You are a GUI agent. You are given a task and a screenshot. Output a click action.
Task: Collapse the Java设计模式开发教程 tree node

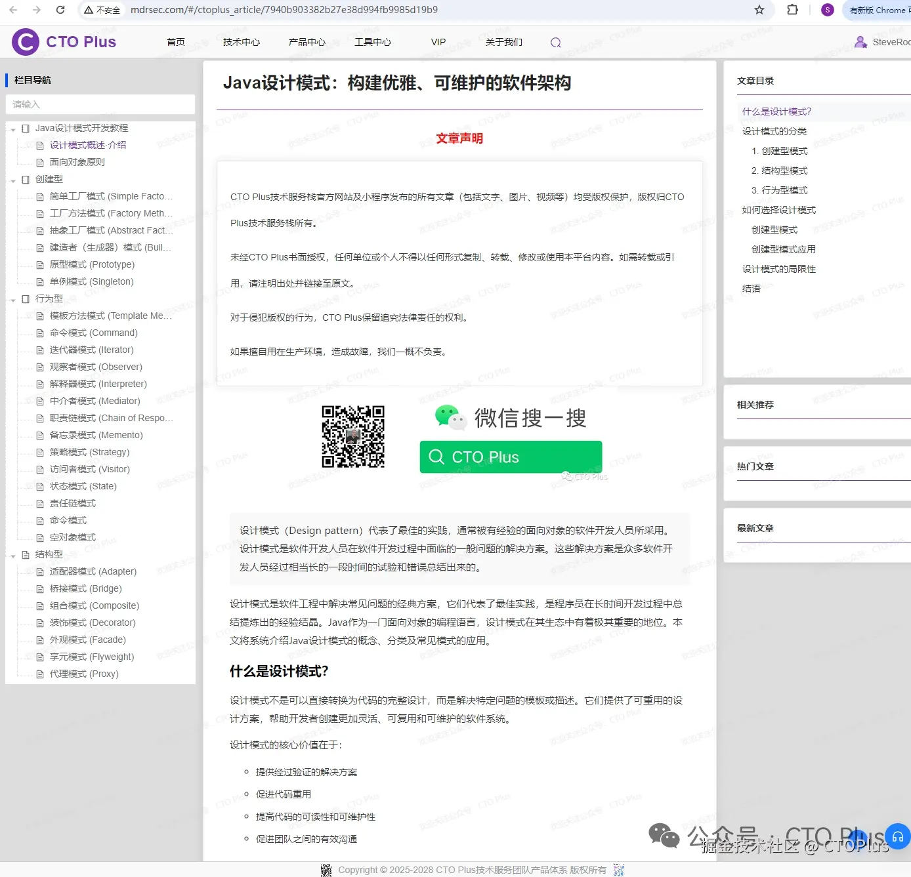[x=13, y=128]
